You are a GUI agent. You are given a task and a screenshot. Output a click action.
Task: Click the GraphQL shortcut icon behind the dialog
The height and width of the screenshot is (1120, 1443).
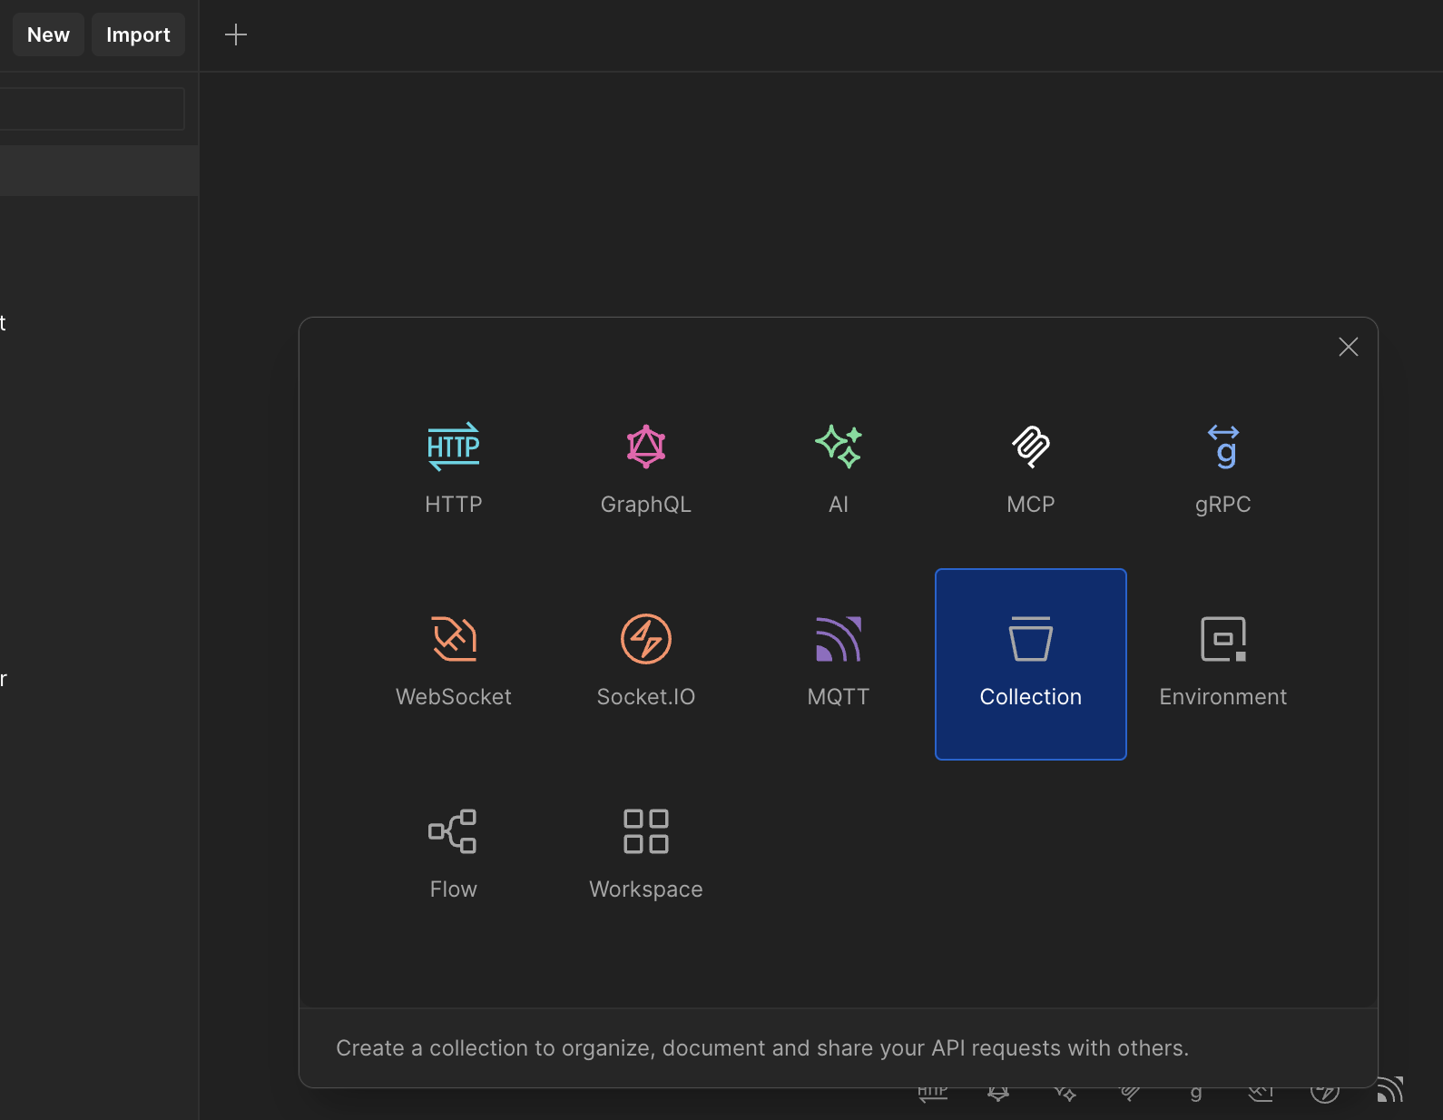tap(998, 1093)
